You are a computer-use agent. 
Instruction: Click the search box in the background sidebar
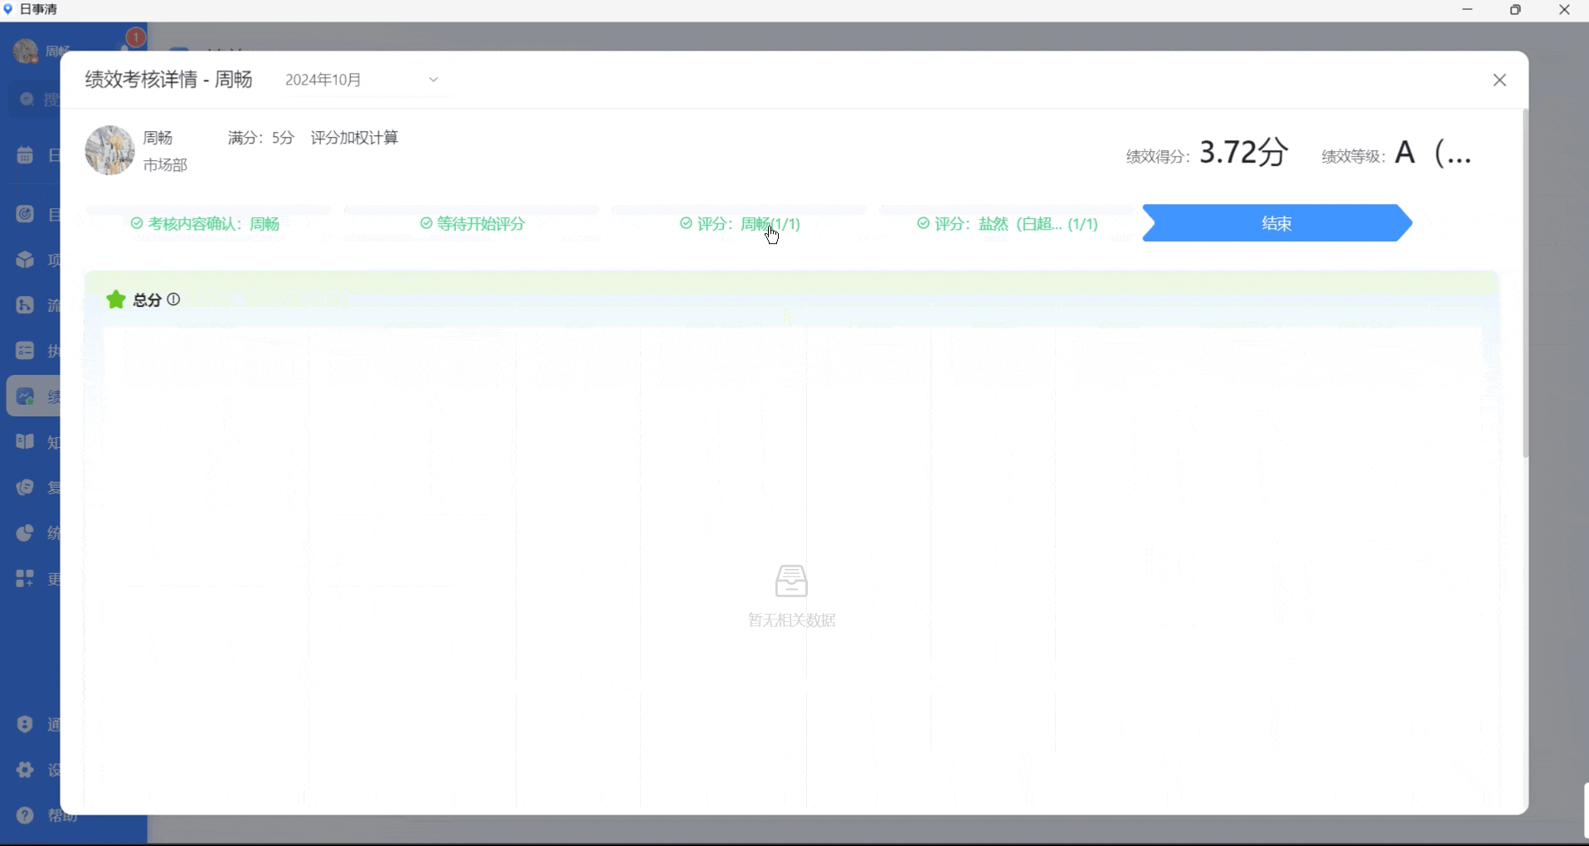point(36,100)
